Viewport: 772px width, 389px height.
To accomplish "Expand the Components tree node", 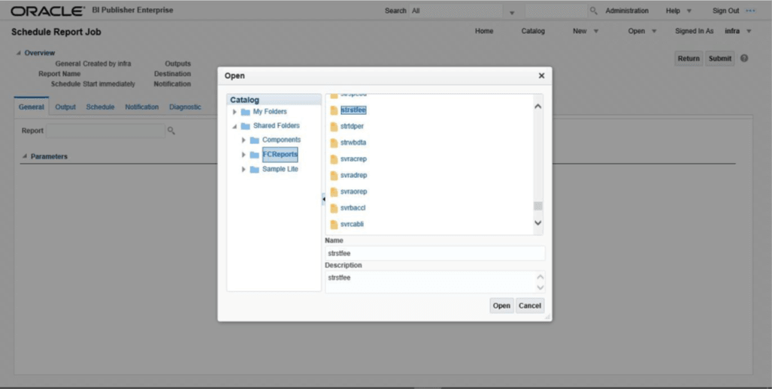I will [244, 140].
